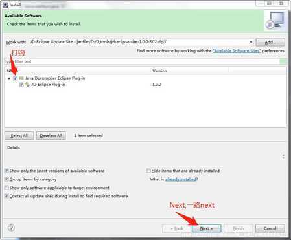Toggle Java Decompiler Eclipse Plug-in checkbox
The image size is (291, 240).
coord(15,78)
